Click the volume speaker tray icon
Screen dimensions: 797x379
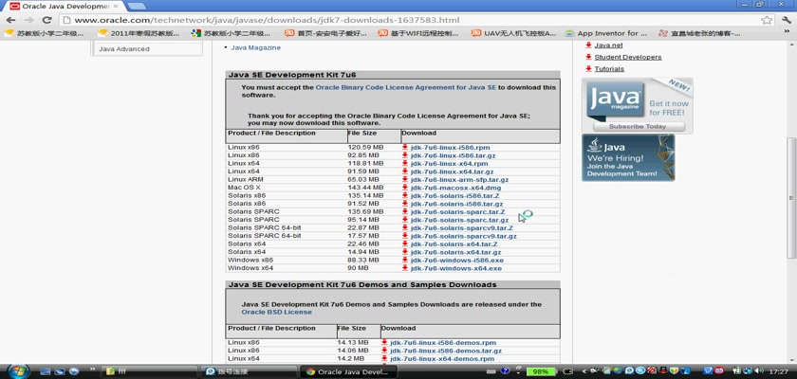click(759, 371)
